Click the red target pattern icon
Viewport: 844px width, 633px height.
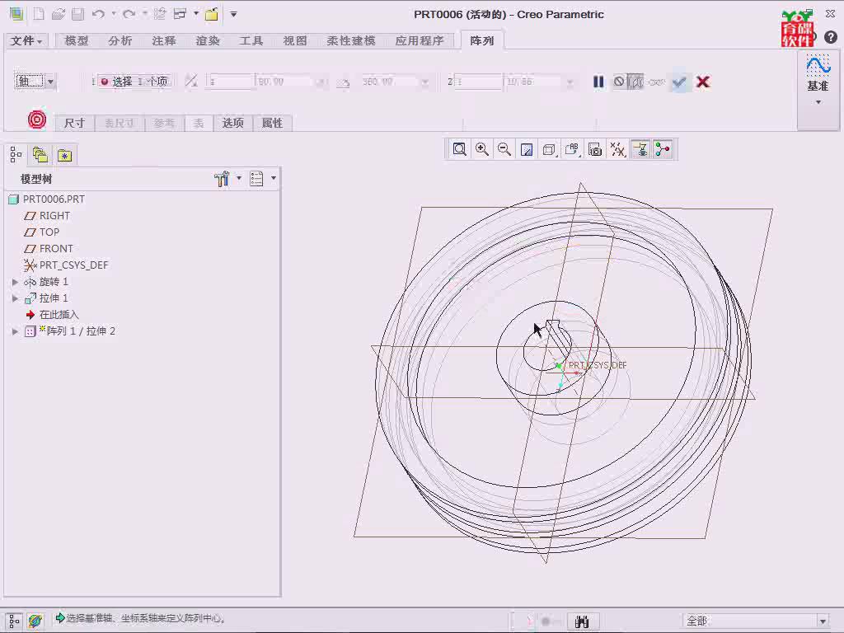pyautogui.click(x=37, y=120)
